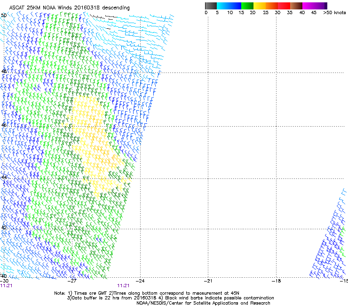The image size is (348, 306).
Task: Click the legend label 45
Action: 314,12
